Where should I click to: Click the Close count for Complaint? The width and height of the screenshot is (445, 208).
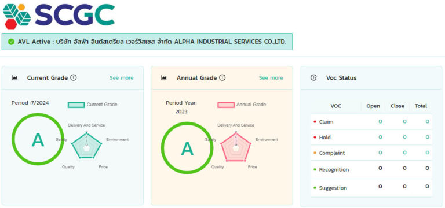tap(404, 153)
